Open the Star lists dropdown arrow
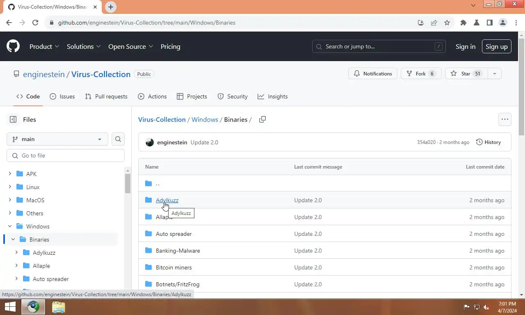The image size is (525, 315). [494, 73]
